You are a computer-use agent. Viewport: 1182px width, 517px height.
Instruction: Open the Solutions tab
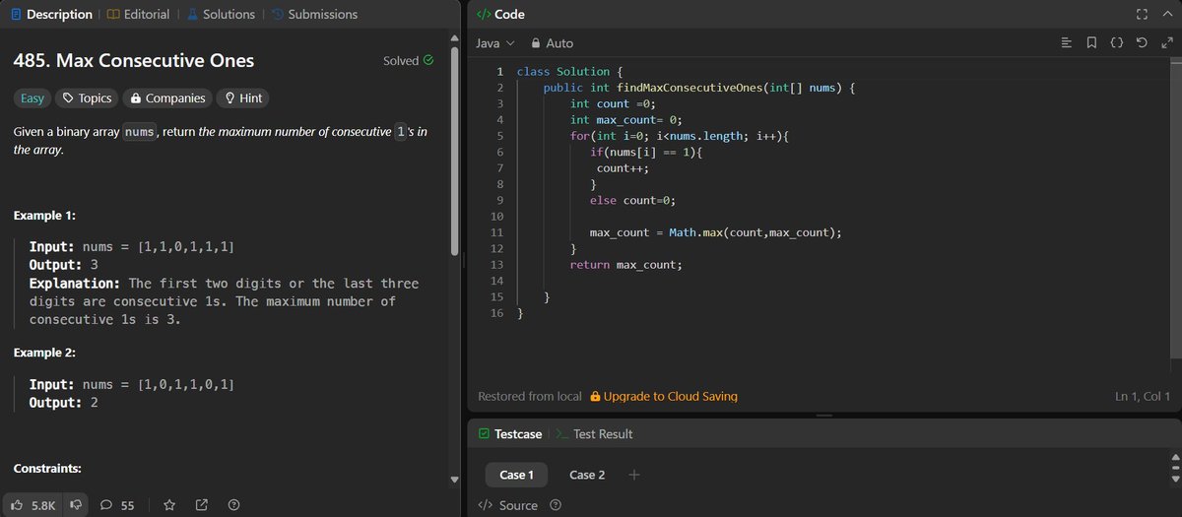222,14
